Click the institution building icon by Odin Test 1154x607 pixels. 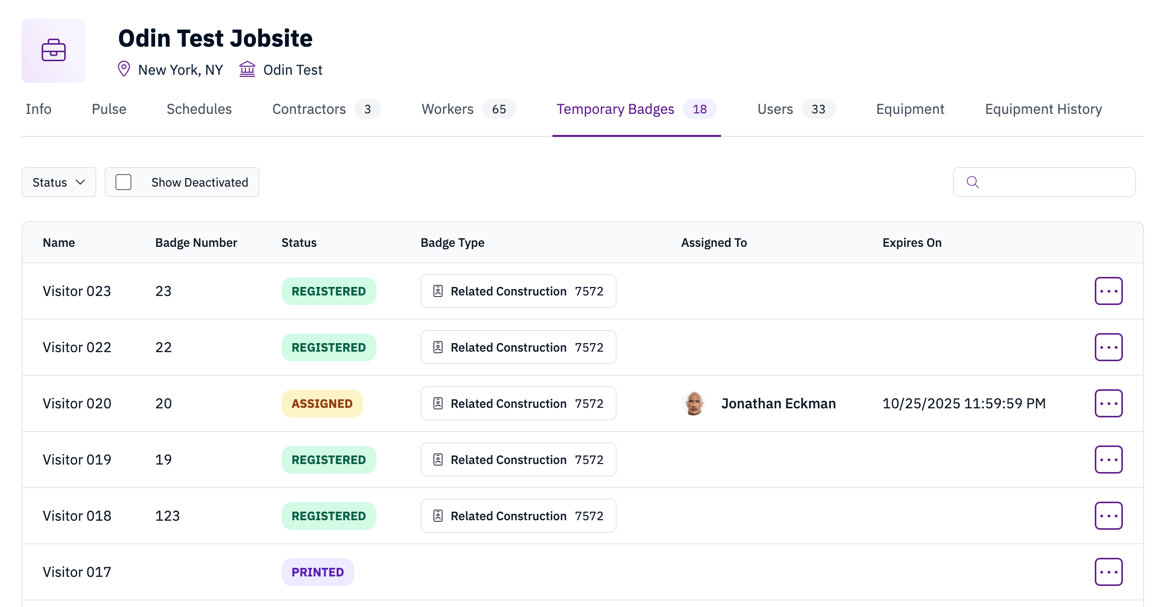point(247,69)
